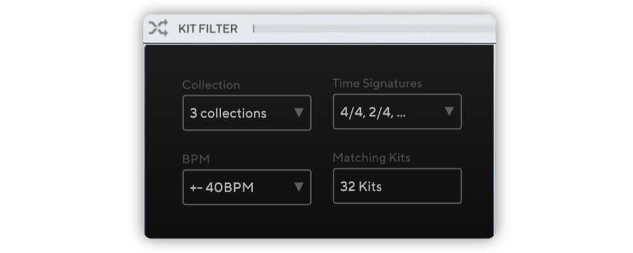Click the BPM label

click(196, 159)
